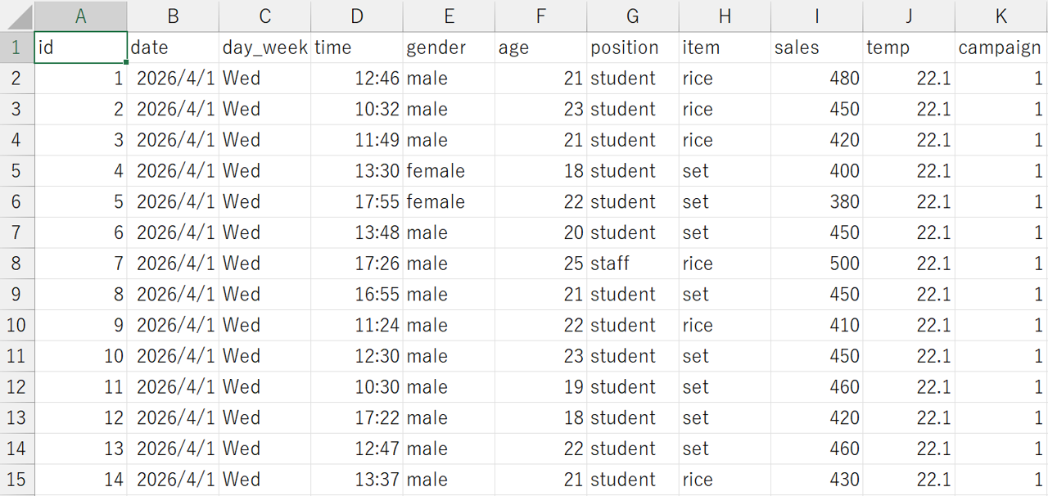
Task: Select entire column K via header
Action: [x=1001, y=16]
